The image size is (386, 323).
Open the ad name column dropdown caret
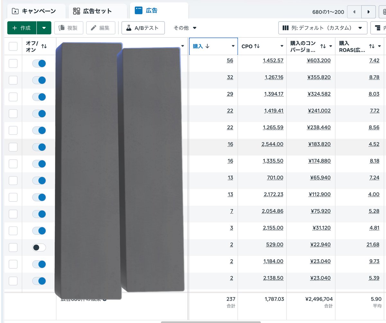183,46
